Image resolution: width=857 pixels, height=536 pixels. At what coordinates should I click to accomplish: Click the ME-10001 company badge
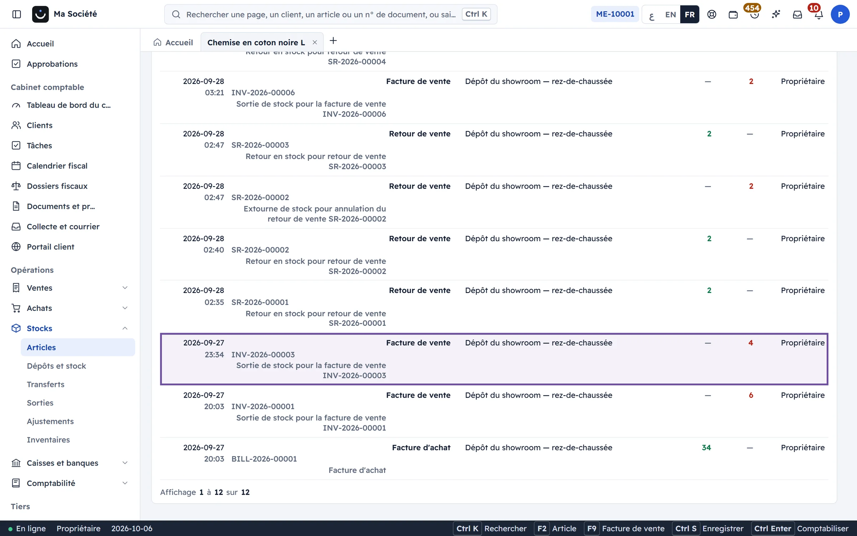click(615, 14)
